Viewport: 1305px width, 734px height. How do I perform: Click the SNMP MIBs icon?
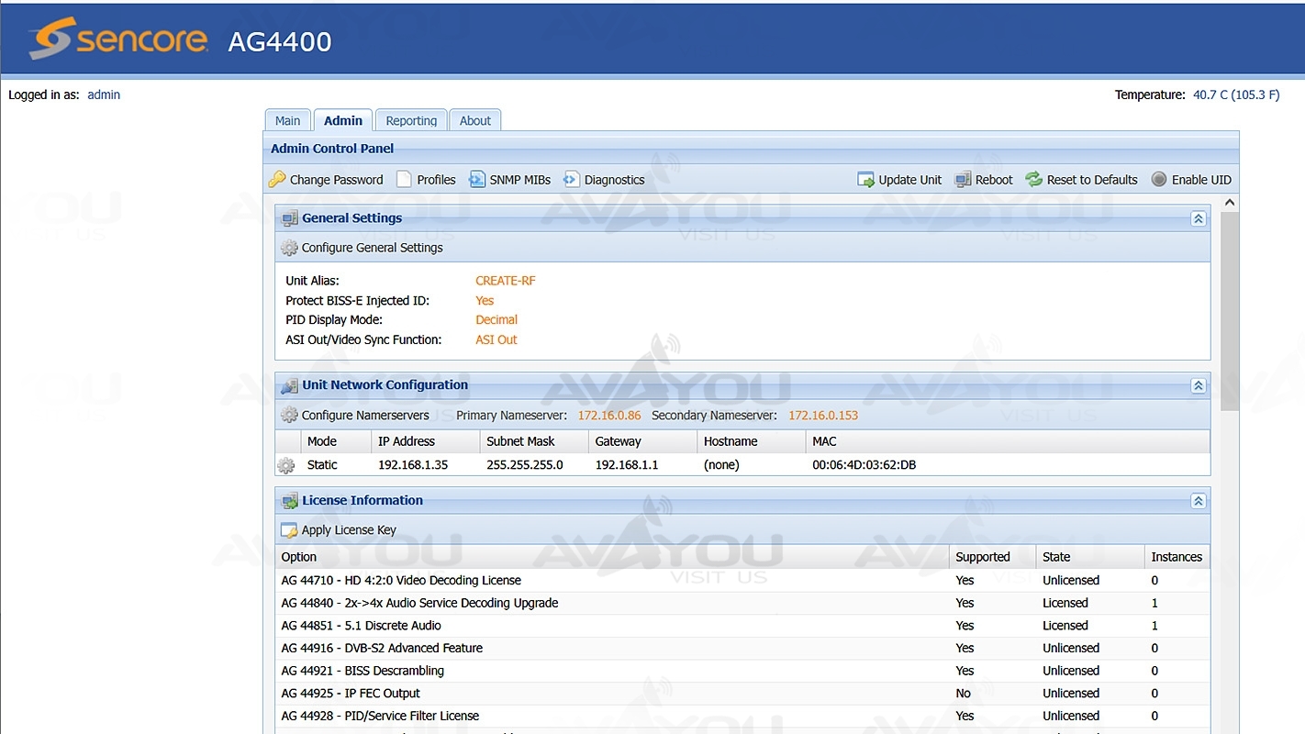(477, 180)
